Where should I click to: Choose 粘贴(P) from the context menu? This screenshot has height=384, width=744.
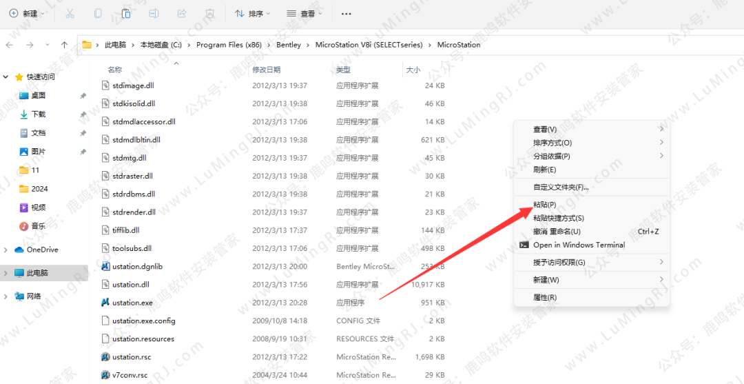(544, 205)
